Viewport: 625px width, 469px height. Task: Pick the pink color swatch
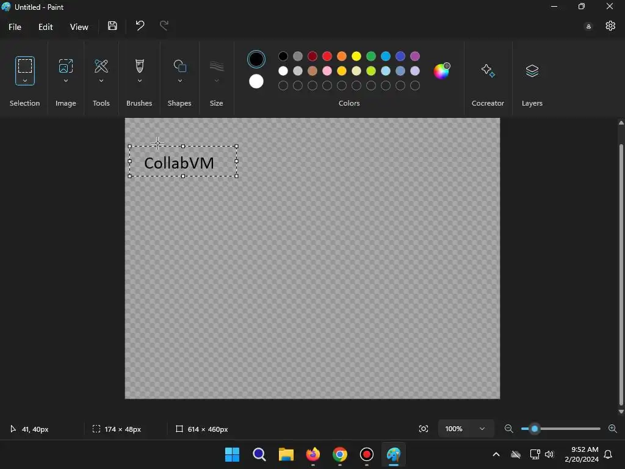tap(327, 71)
